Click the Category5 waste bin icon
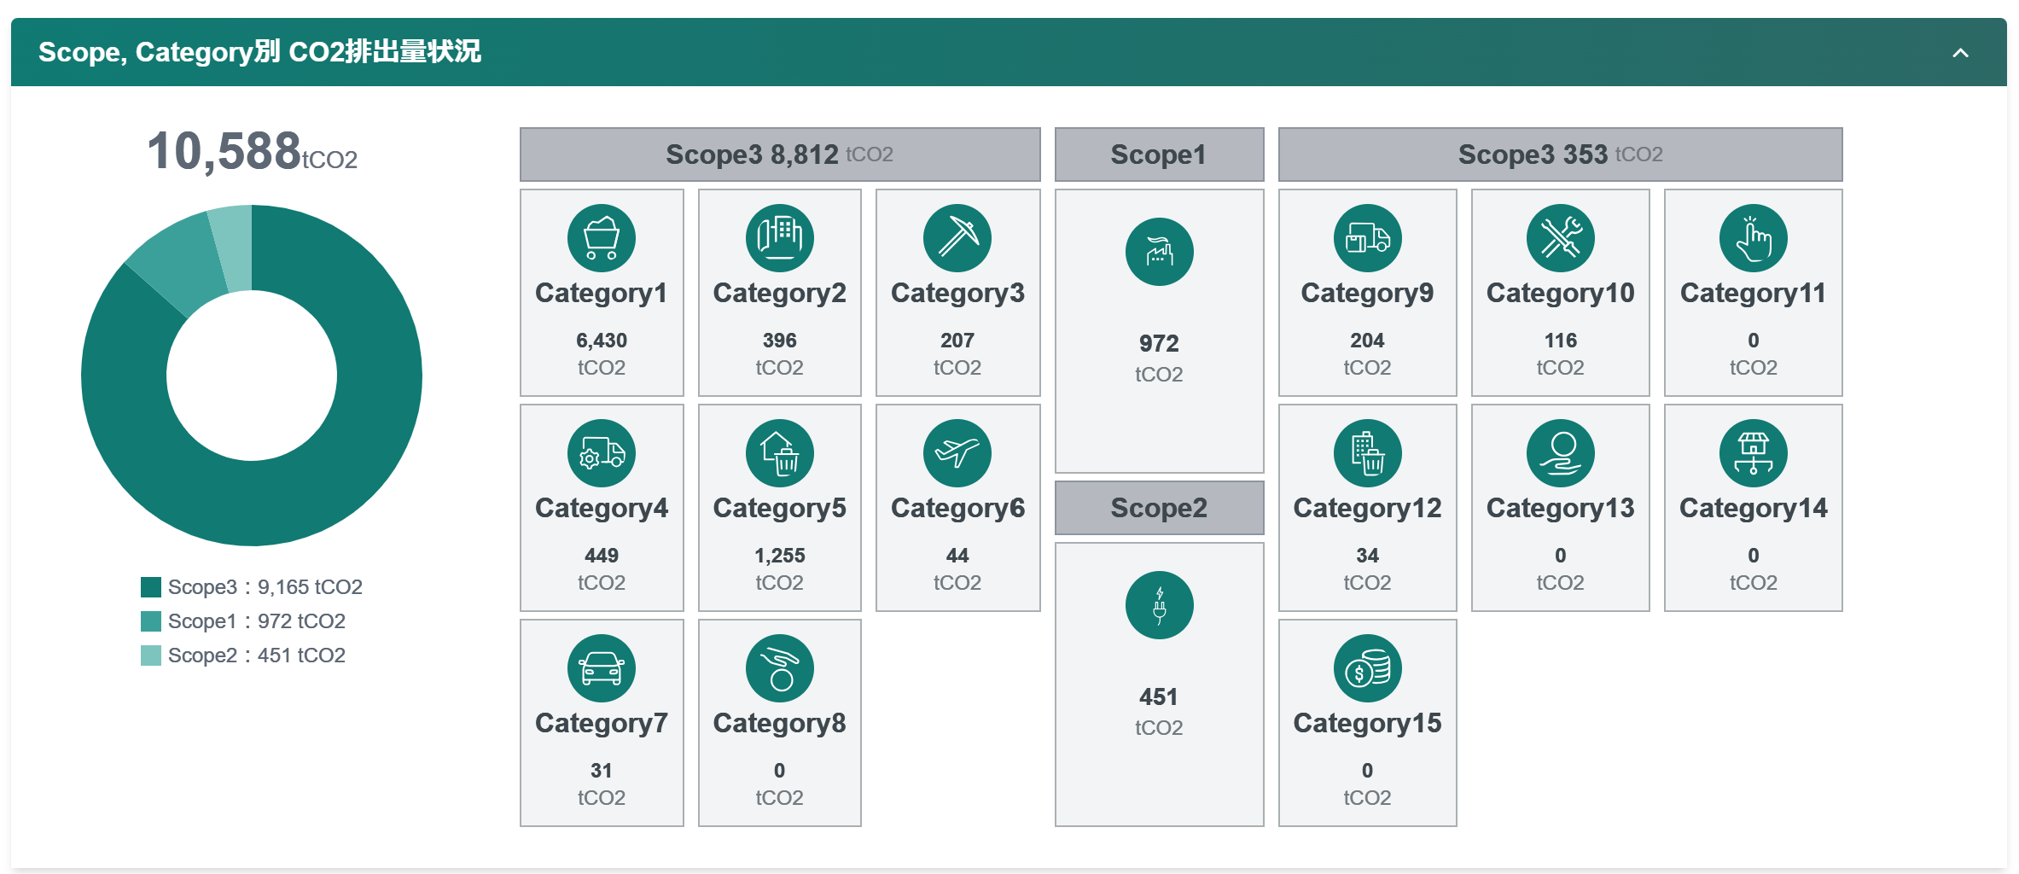 [779, 453]
